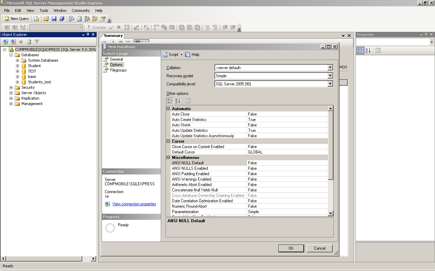
Task: Click the New Query toolbar button
Action: point(17,19)
